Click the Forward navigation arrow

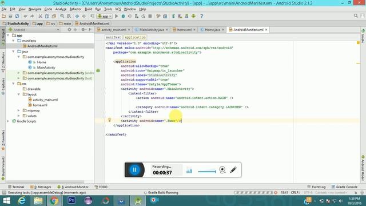(84, 16)
